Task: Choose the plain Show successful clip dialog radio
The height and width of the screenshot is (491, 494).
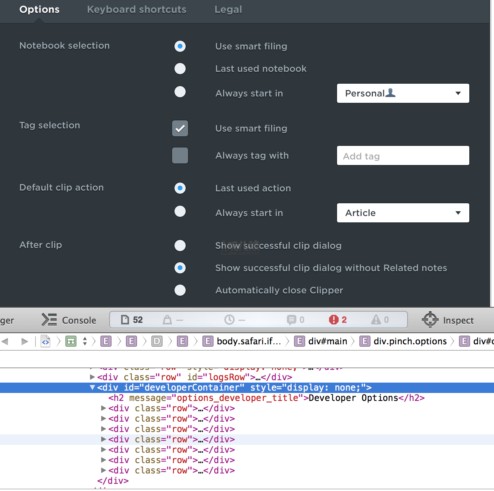Action: [180, 245]
